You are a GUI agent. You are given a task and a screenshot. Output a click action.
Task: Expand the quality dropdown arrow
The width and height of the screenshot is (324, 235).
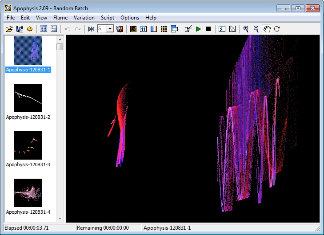pyautogui.click(x=110, y=29)
